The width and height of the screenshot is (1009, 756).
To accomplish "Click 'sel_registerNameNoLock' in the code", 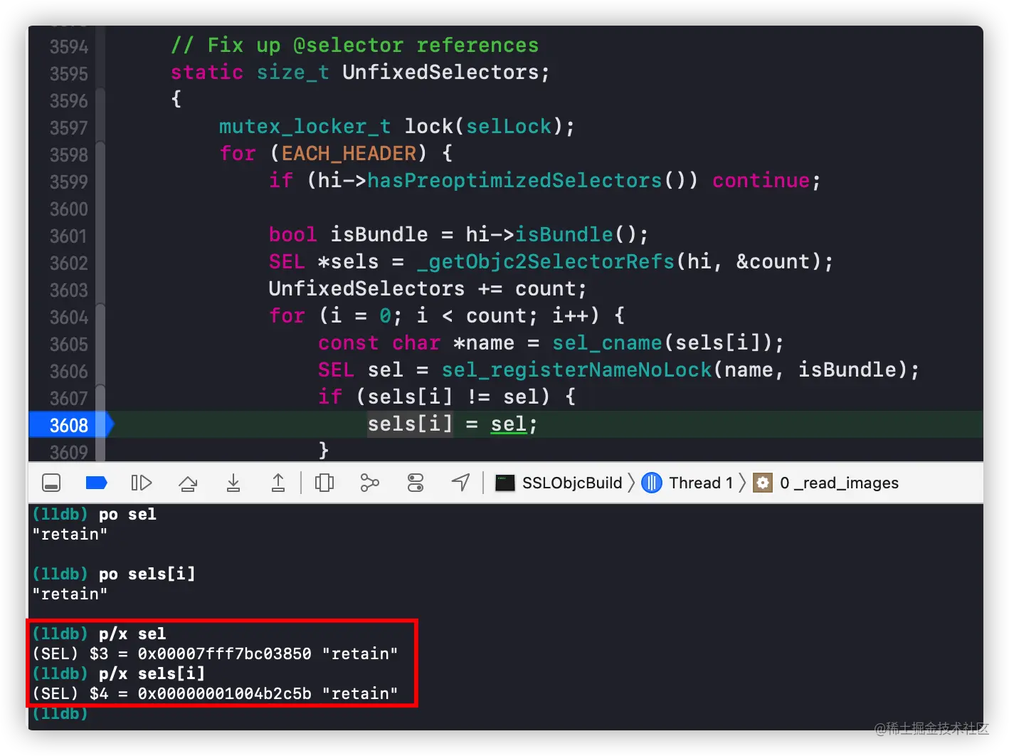I will (x=576, y=370).
